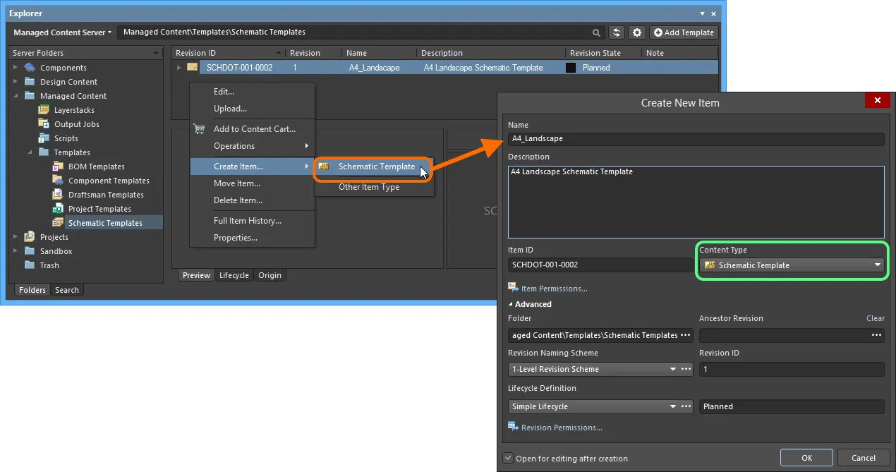Click the refresh icon in Explorer toolbar
The image size is (896, 472).
click(617, 32)
